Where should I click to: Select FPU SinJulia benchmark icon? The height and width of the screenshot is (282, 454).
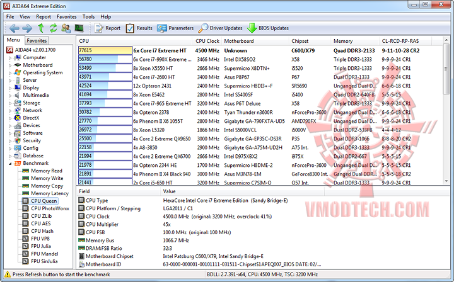point(26,261)
